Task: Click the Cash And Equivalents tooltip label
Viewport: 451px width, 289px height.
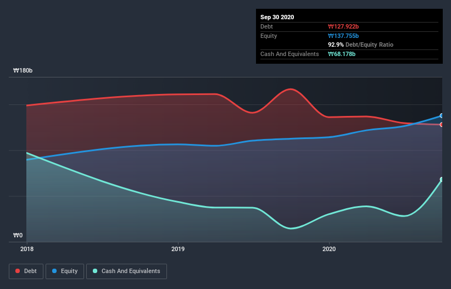Action: coord(289,54)
